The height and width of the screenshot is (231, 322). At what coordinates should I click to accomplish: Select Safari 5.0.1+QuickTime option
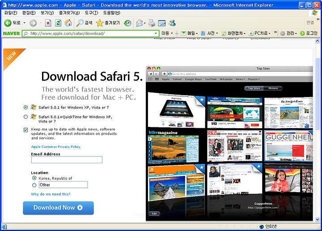(x=25, y=117)
